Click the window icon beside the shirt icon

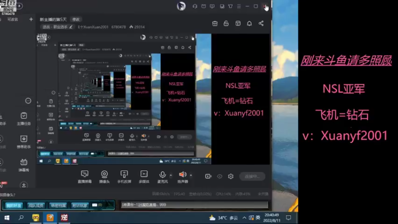point(222,6)
